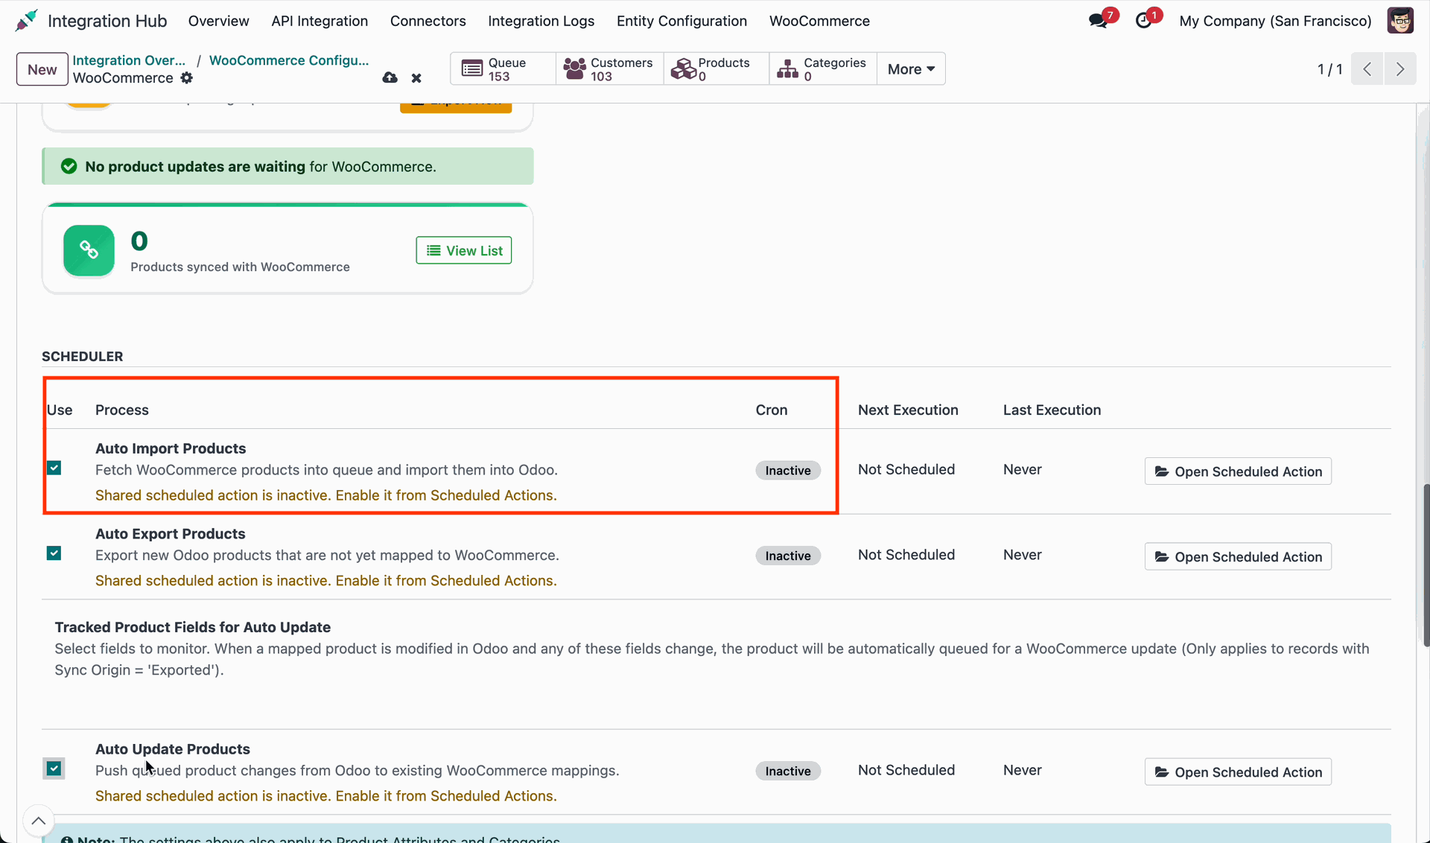Go to next record arrow
The width and height of the screenshot is (1430, 843).
click(1400, 69)
